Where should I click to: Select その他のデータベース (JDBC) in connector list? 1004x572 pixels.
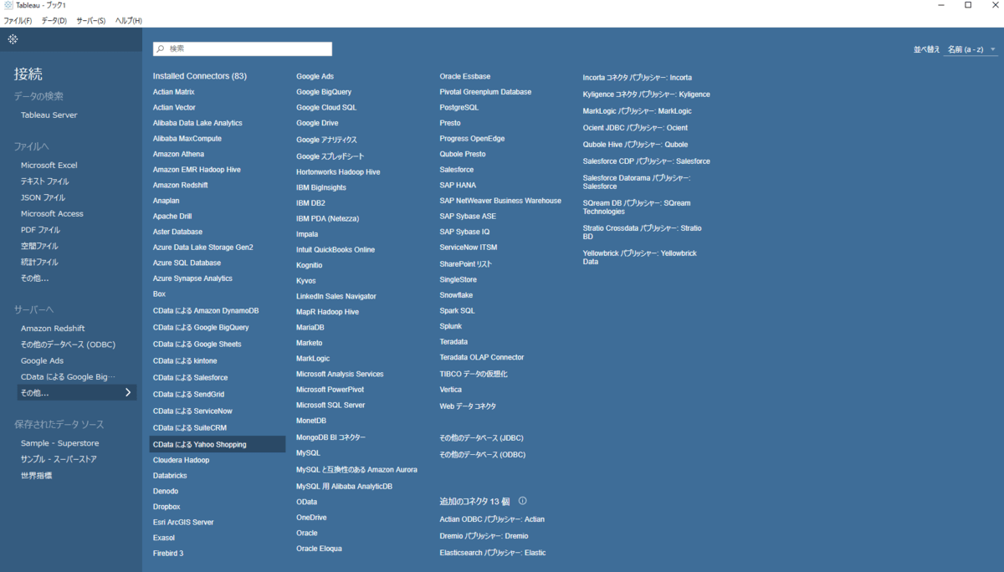(483, 438)
